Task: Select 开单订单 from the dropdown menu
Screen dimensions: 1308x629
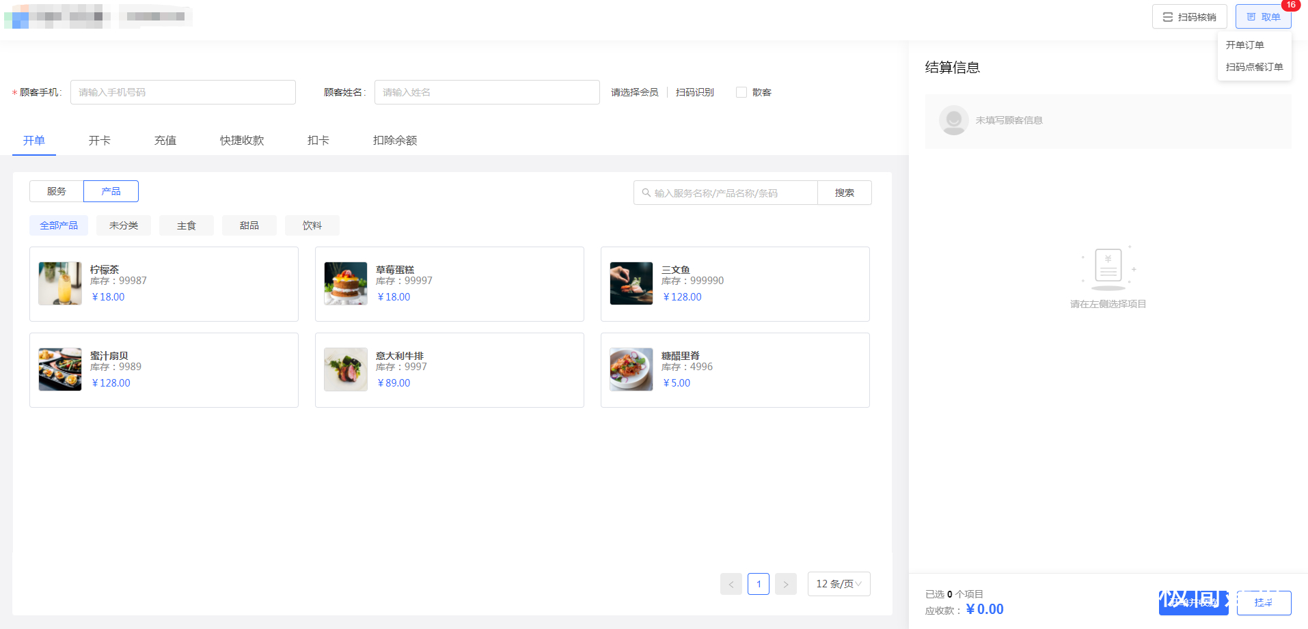Action: coord(1244,45)
